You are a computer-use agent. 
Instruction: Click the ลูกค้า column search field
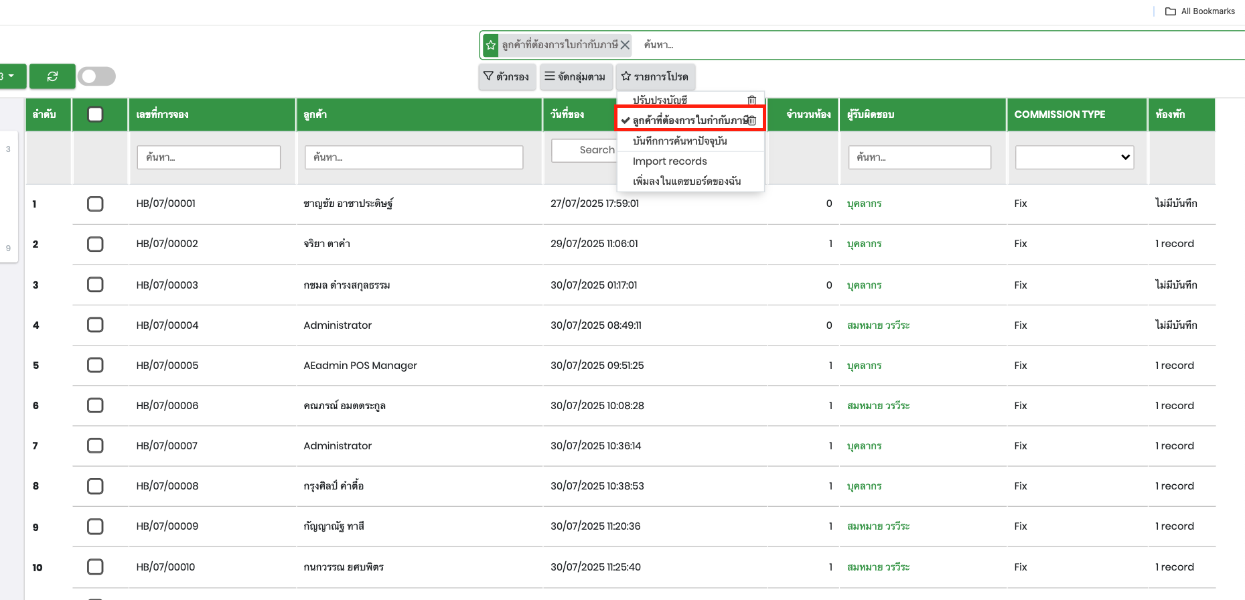point(413,157)
